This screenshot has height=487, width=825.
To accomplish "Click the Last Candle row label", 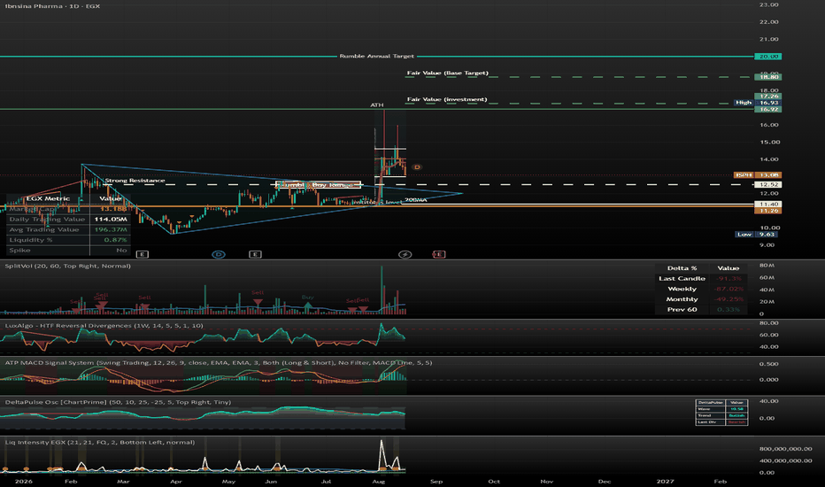I will 682,279.
